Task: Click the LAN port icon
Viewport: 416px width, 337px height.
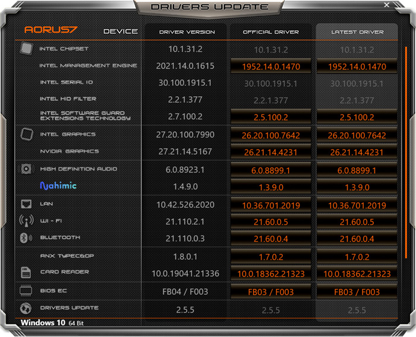Action: 26,204
